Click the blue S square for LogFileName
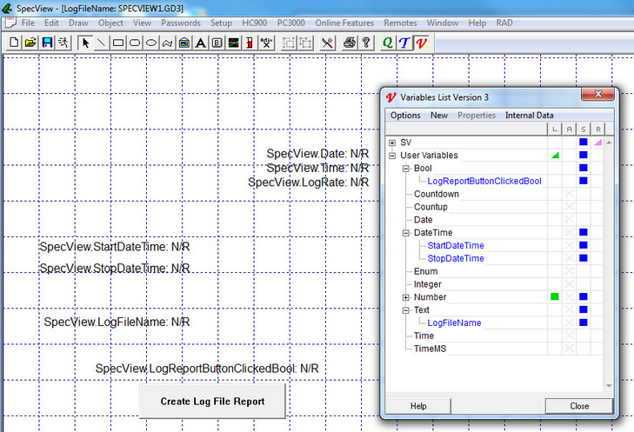Viewport: 634px width, 432px height. [x=583, y=322]
